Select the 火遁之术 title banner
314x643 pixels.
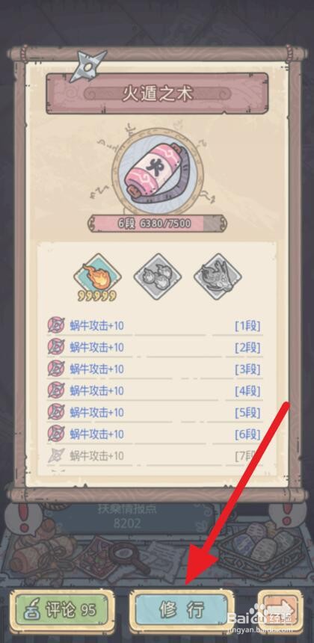tap(157, 94)
